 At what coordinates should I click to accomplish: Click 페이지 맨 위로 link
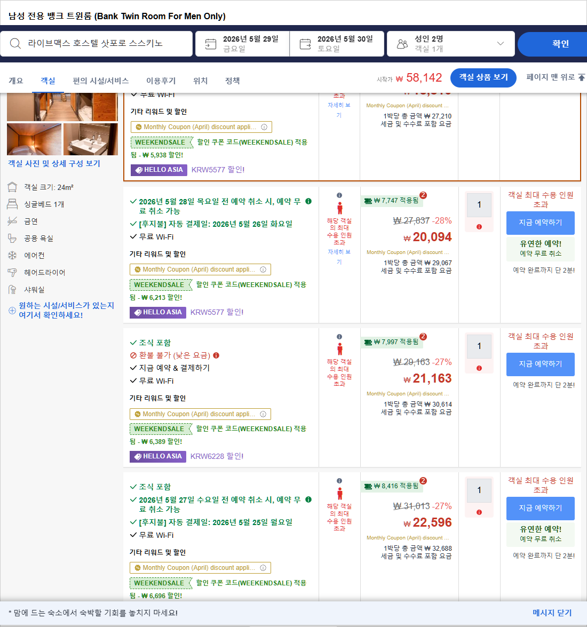[x=550, y=77]
